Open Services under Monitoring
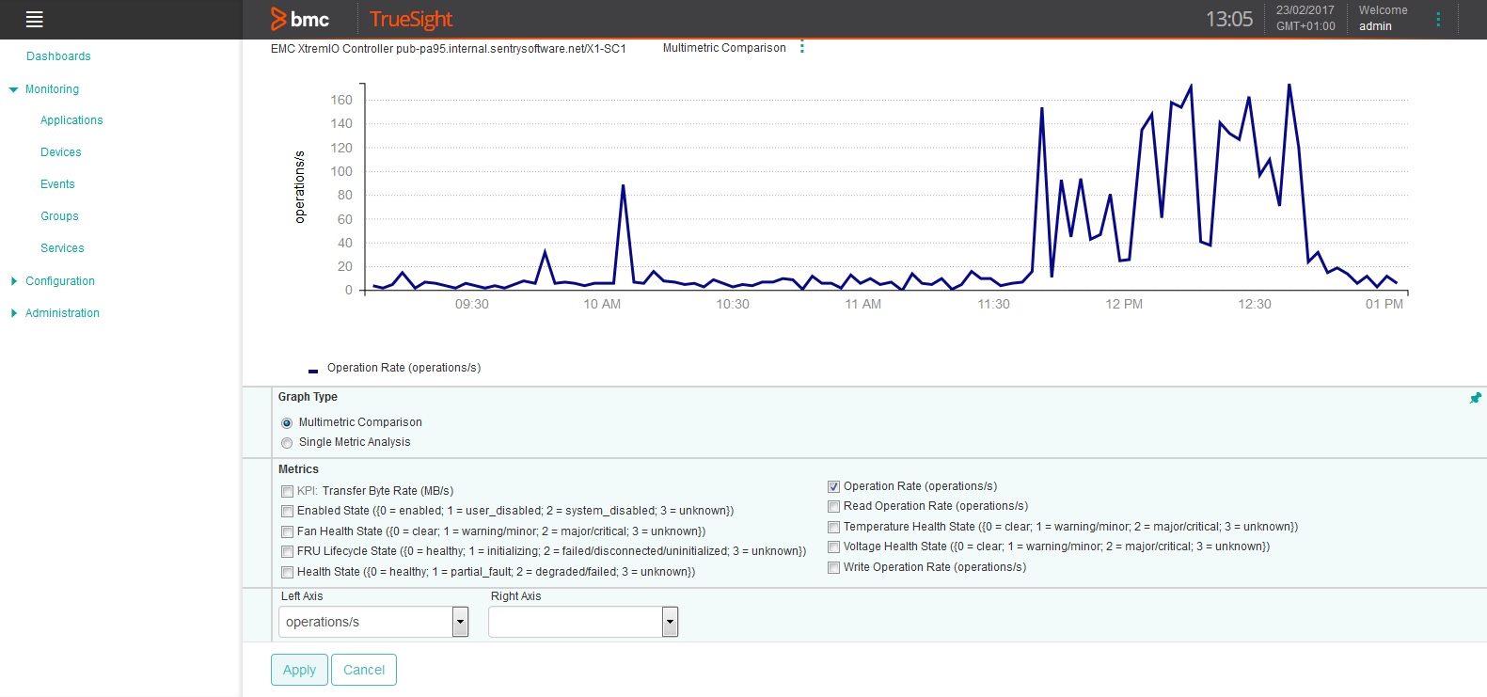Screen dimensions: 1487x697 (62, 248)
